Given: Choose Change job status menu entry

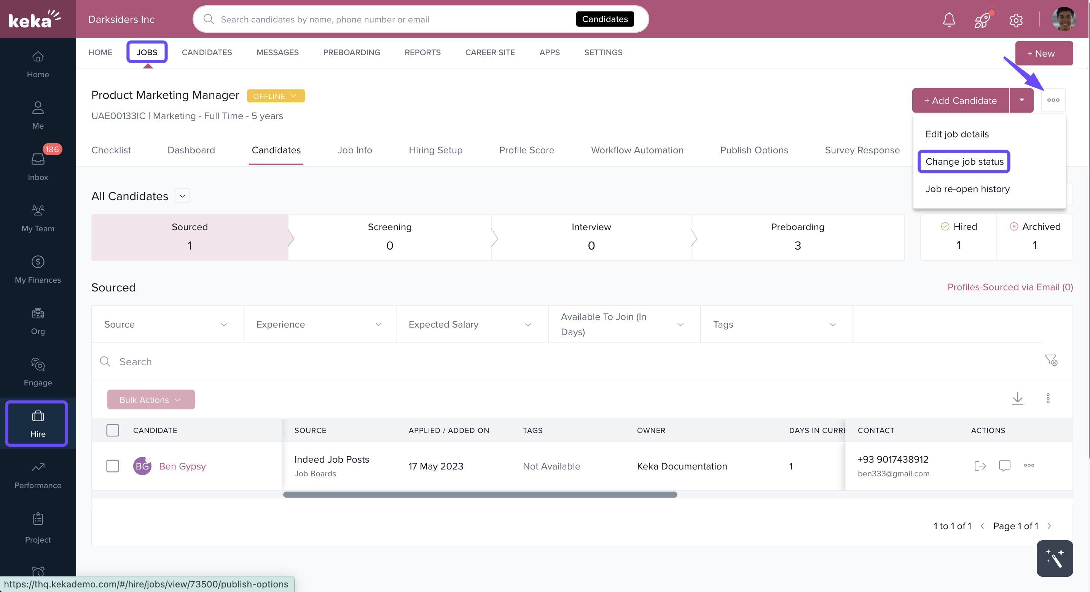Looking at the screenshot, I should click(x=964, y=162).
